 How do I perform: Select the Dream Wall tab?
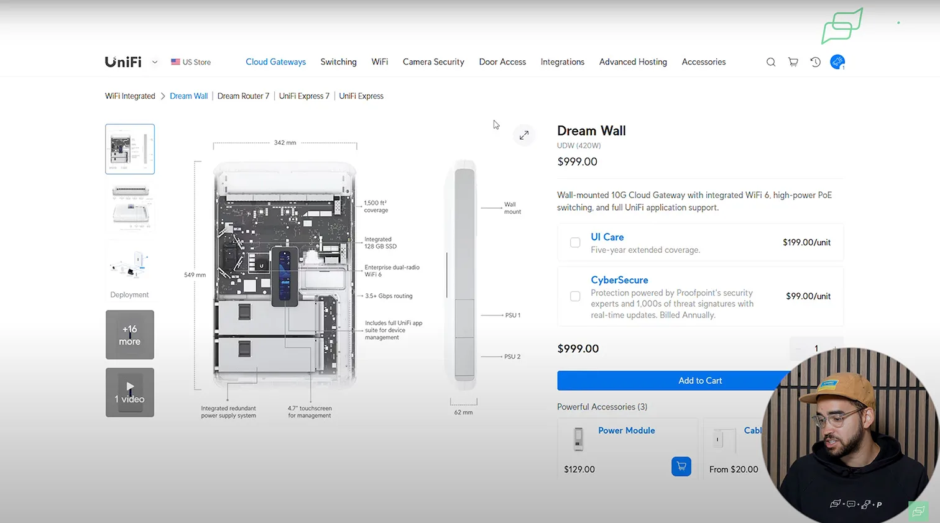tap(188, 96)
